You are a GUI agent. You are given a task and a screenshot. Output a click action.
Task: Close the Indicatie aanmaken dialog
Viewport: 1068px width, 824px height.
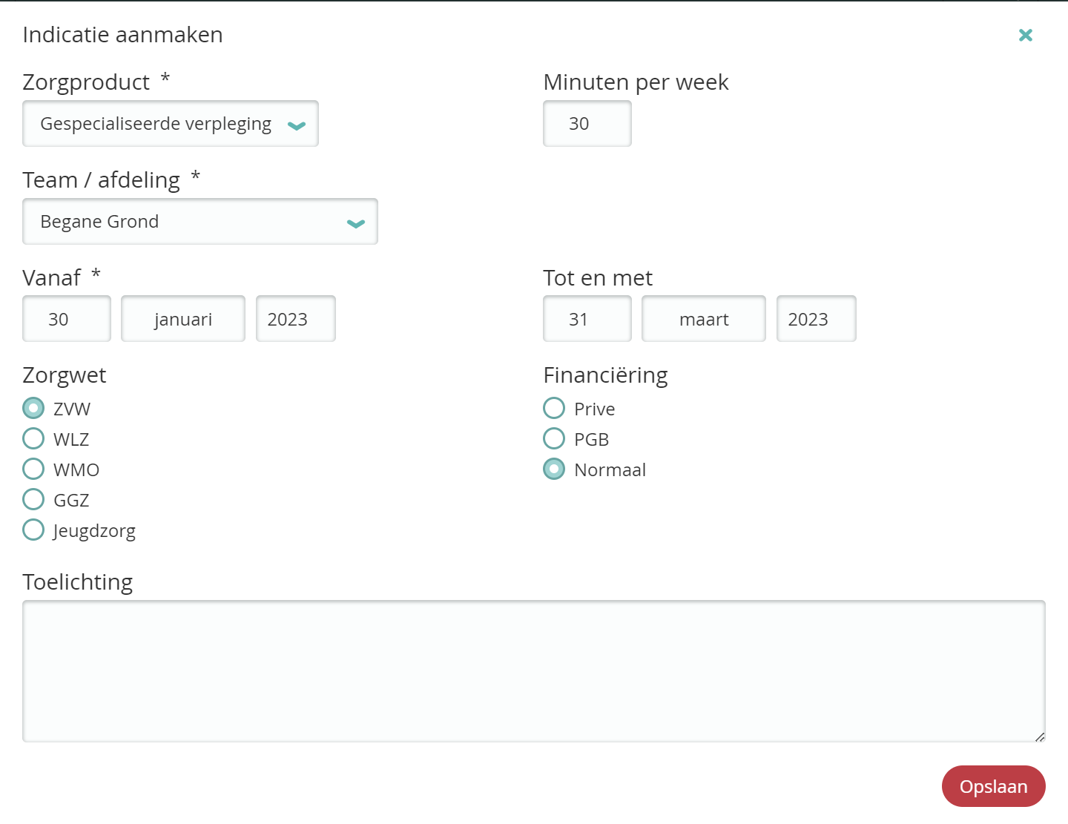(1026, 35)
